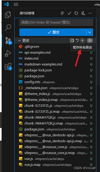100x172 pixels.
Task: Select api-examples.md in changes list
Action: pyautogui.click(x=55, y=52)
